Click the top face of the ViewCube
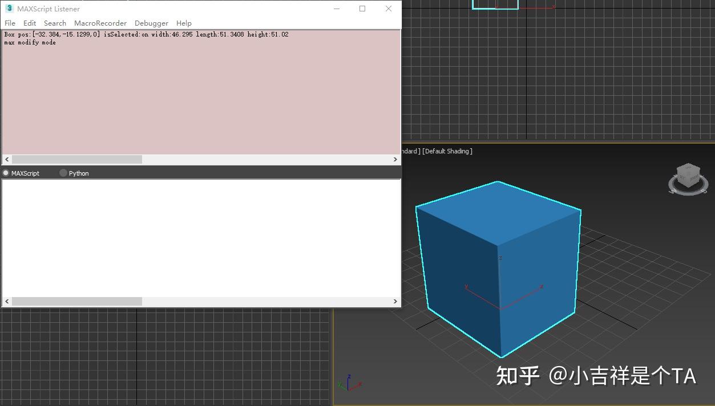The width and height of the screenshot is (715, 406). click(x=689, y=168)
